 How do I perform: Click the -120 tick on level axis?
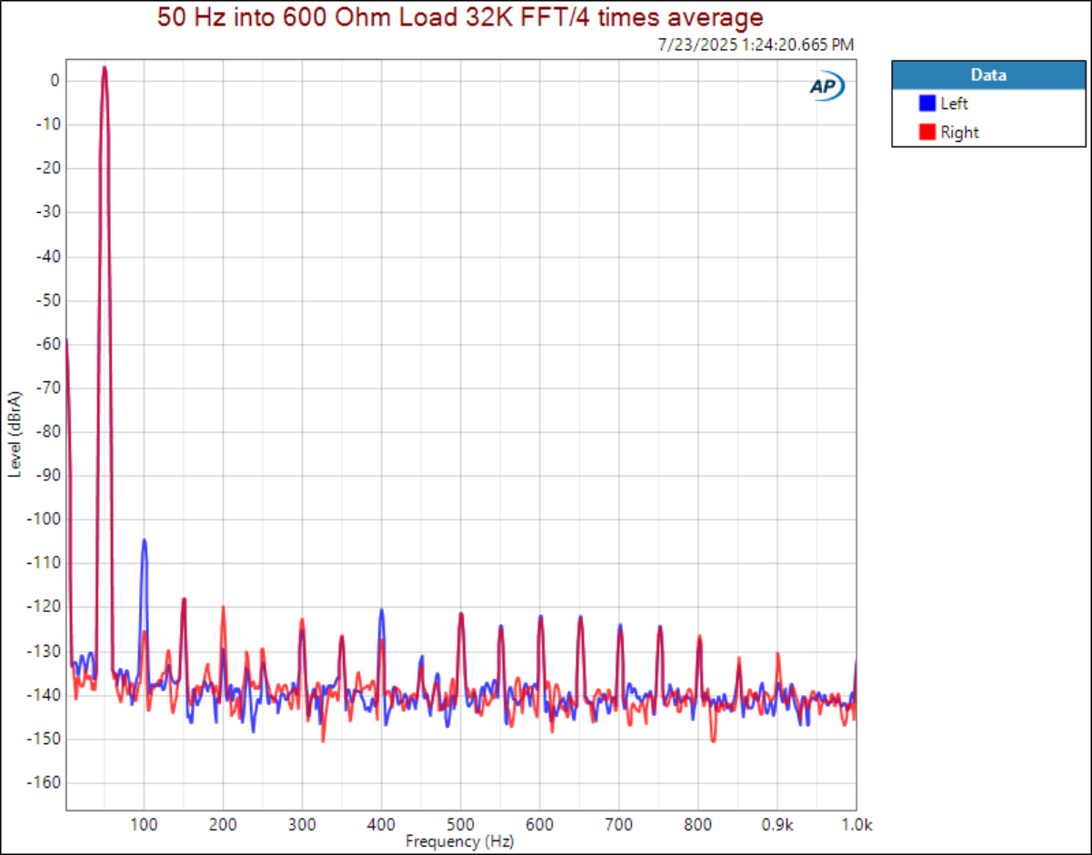45,607
